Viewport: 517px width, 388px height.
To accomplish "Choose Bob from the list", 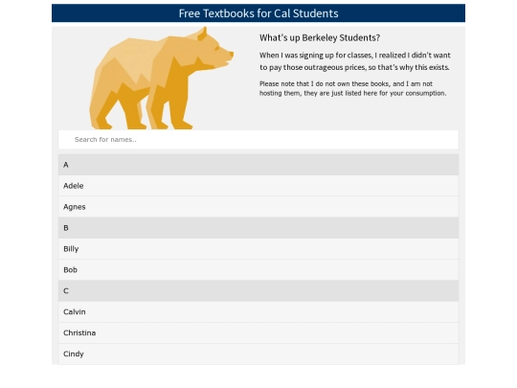I will [258, 270].
